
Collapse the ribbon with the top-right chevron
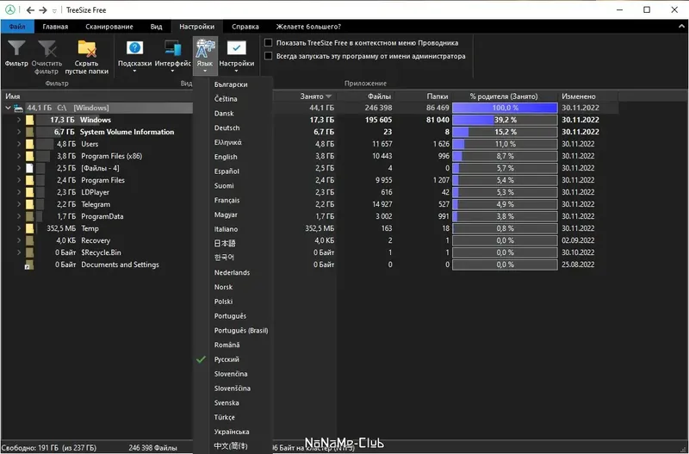[681, 27]
